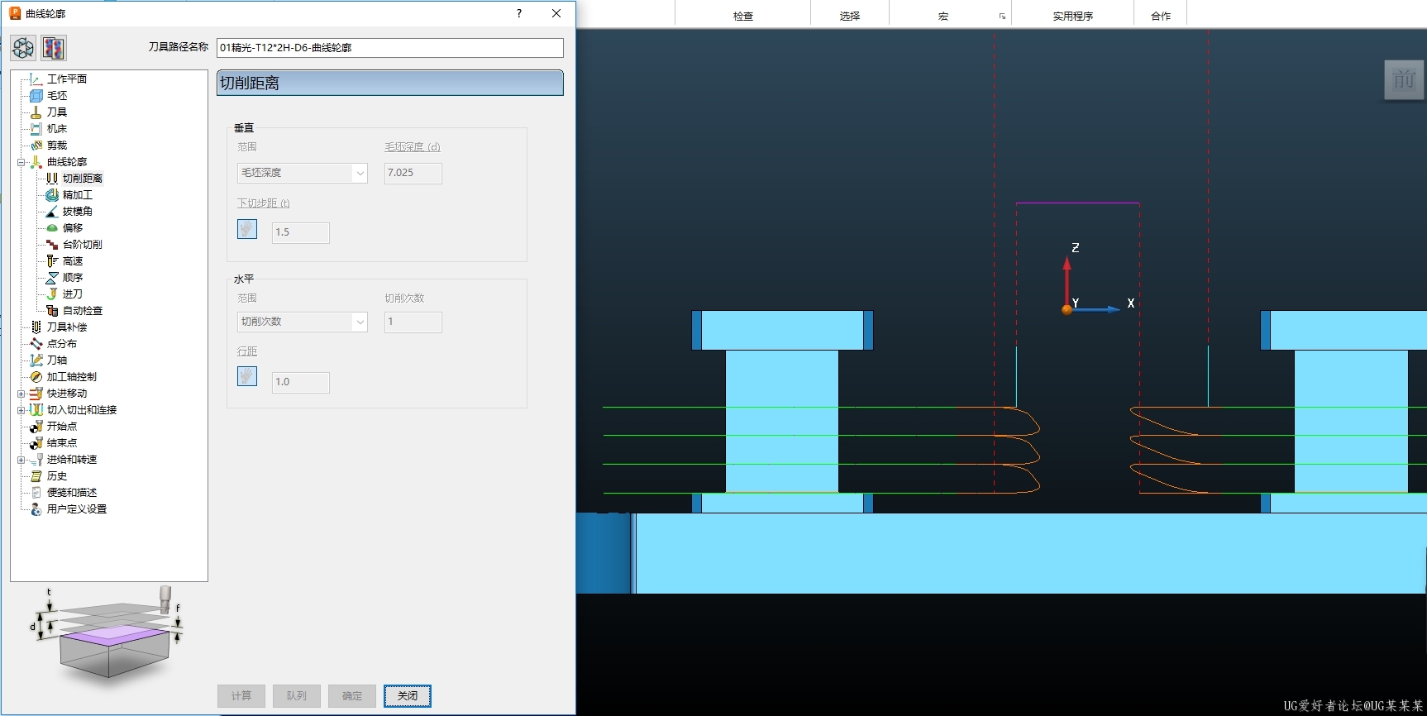Click the 队列 queue button

tap(297, 696)
